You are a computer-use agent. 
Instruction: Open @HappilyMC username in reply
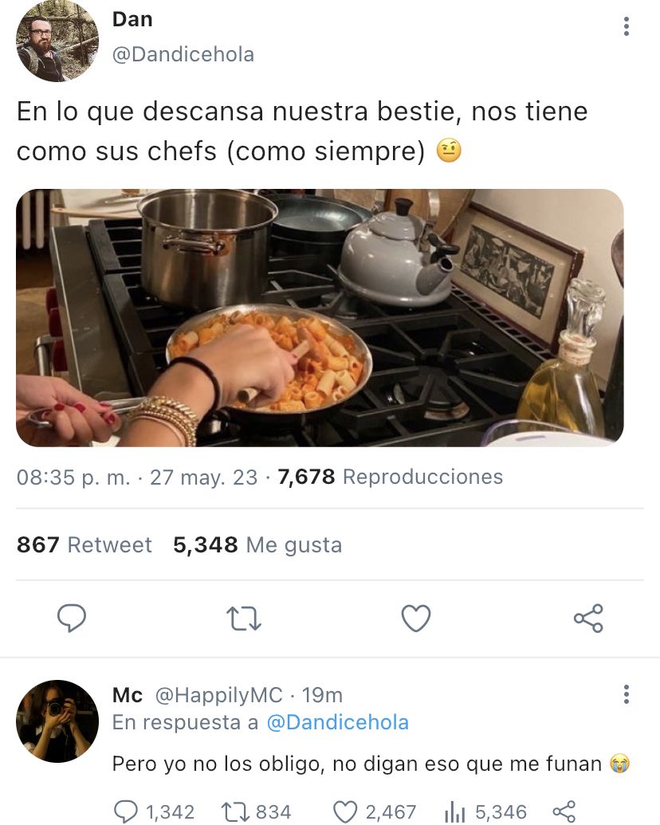coord(218,696)
